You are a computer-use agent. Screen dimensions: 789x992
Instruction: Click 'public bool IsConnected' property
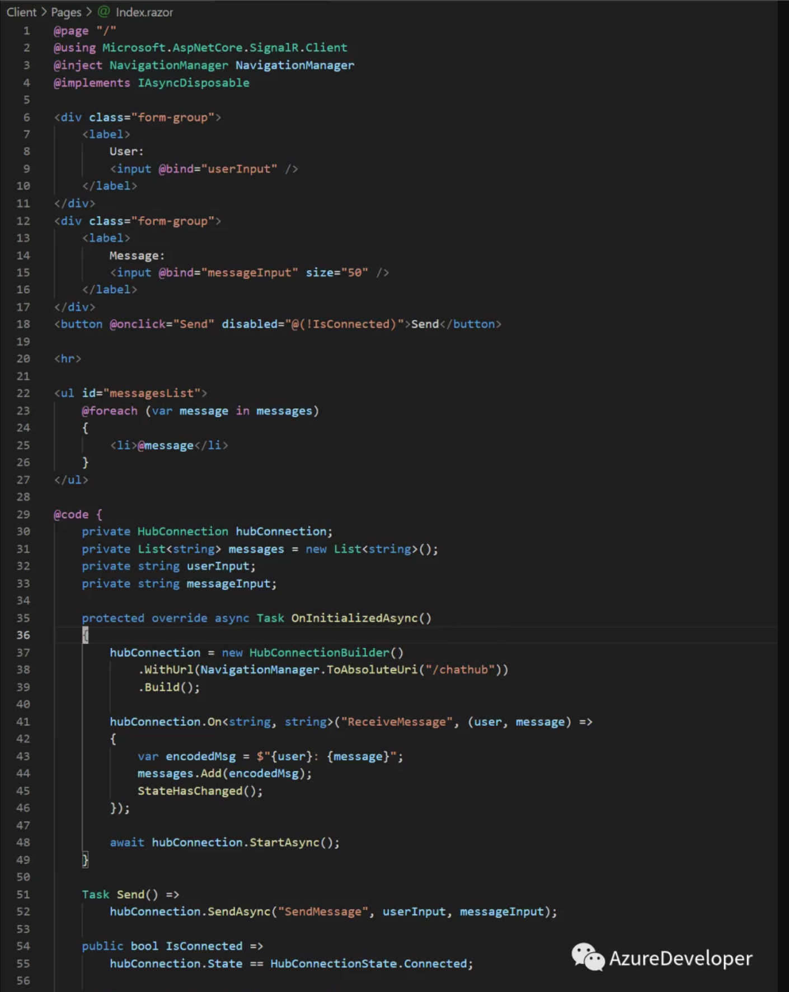pyautogui.click(x=162, y=946)
